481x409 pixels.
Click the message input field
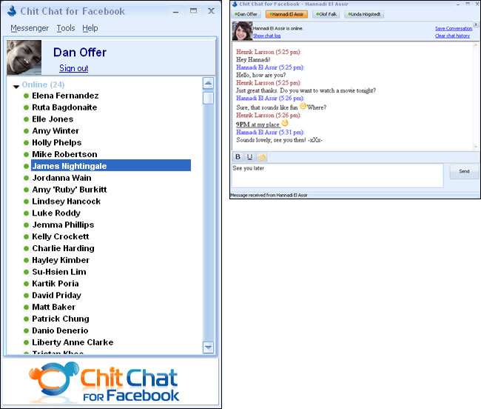click(x=338, y=176)
